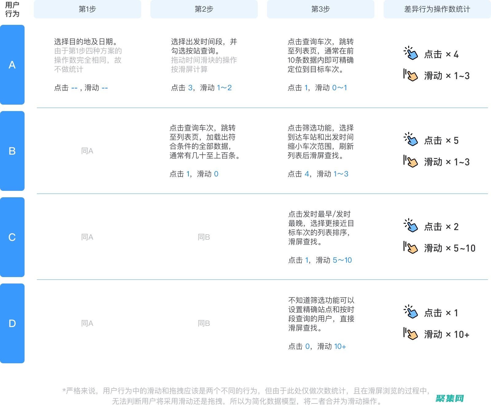Select row label B
This screenshot has width=491, height=405.
coord(12,151)
